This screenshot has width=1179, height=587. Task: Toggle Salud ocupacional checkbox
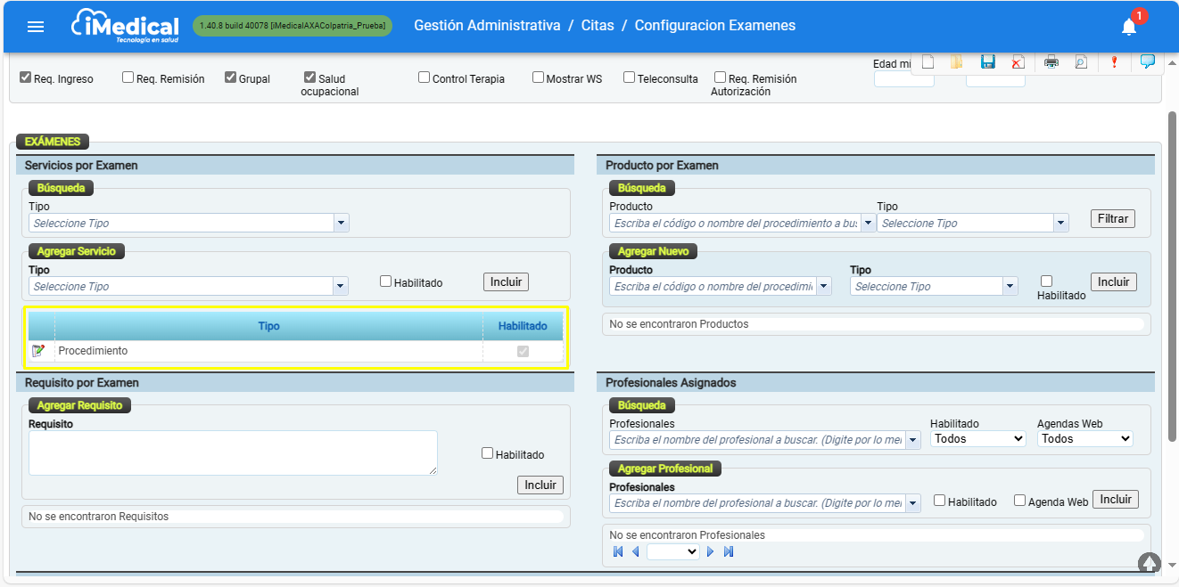coord(310,77)
